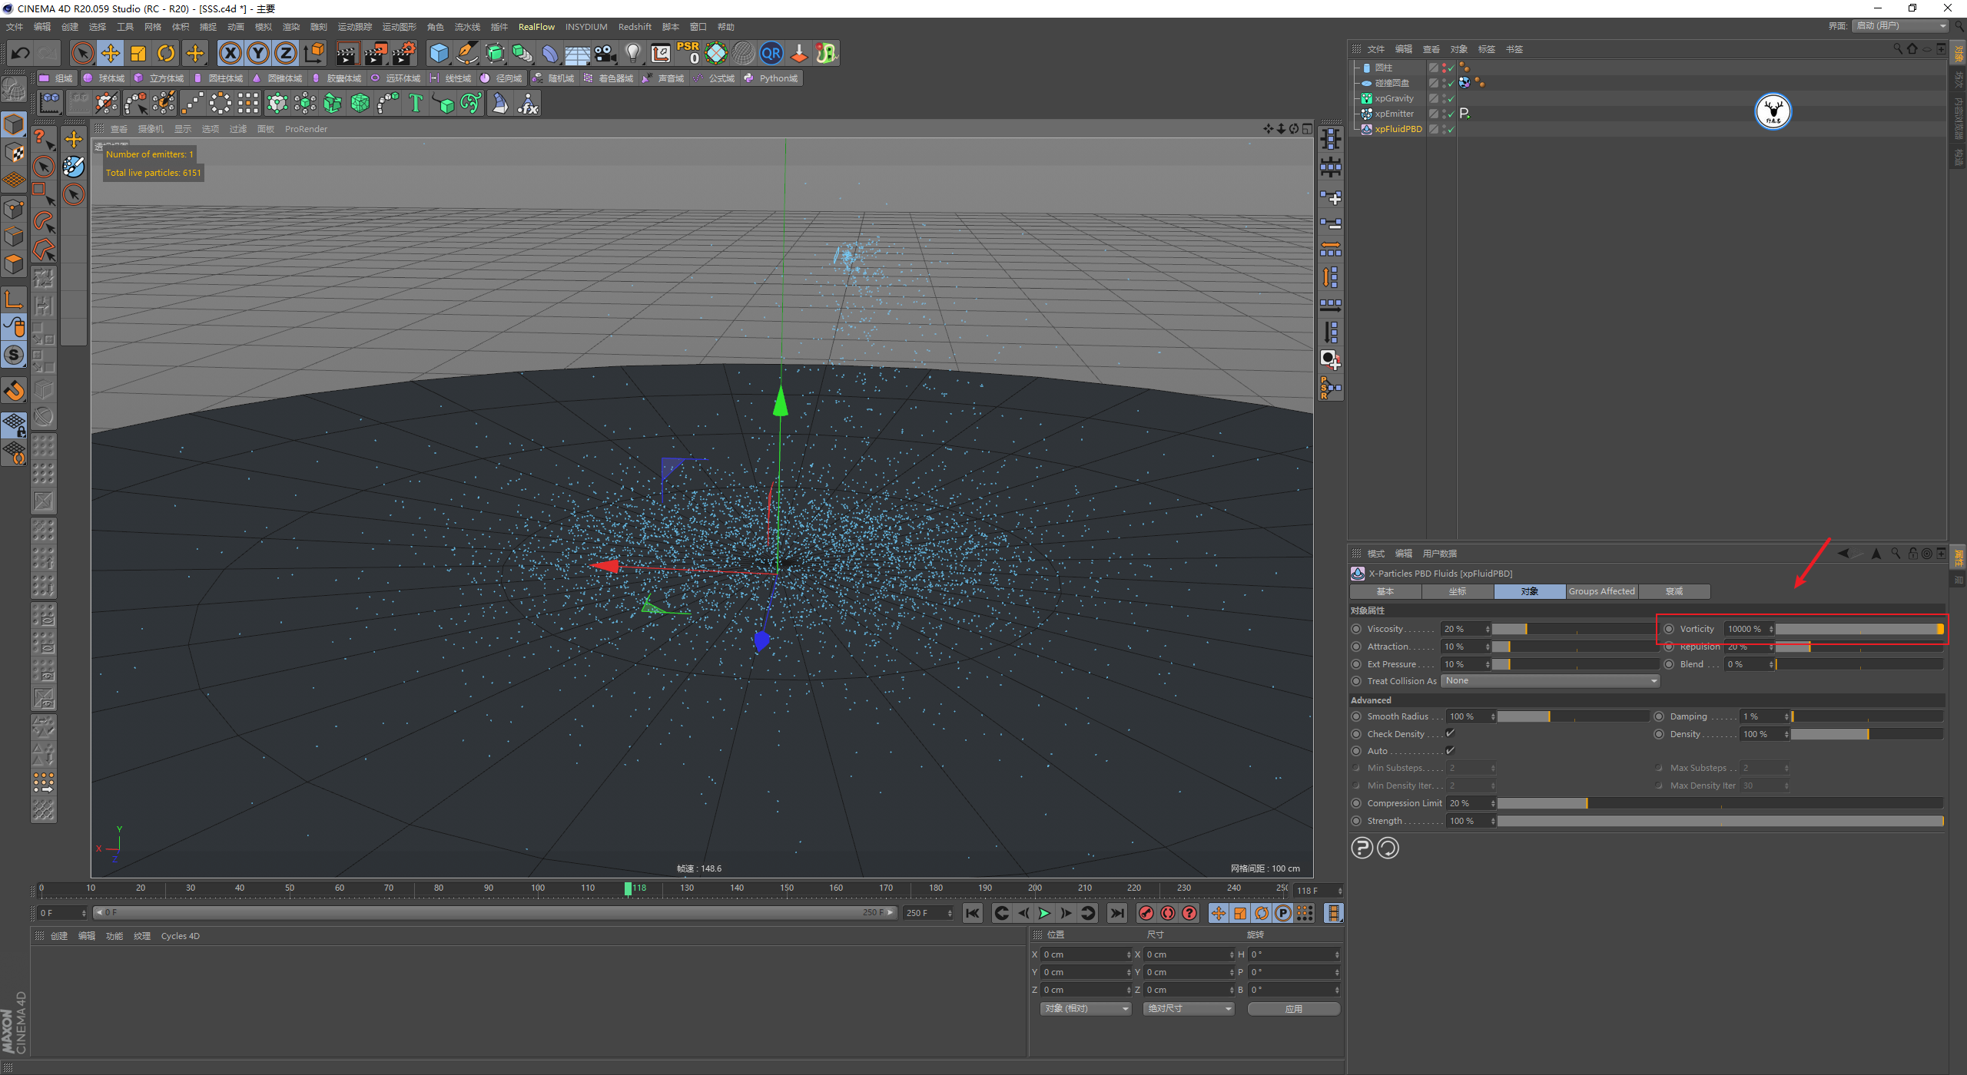Open the 绝对尺寸 size mode dropdown
1967x1075 pixels.
pyautogui.click(x=1189, y=1008)
